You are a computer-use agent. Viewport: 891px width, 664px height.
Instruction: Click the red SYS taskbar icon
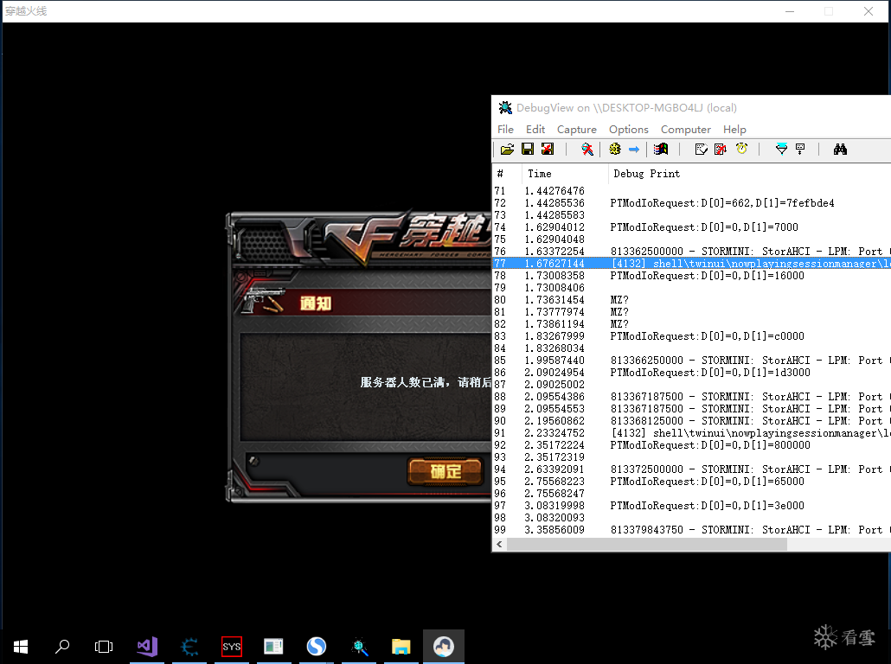pos(231,647)
